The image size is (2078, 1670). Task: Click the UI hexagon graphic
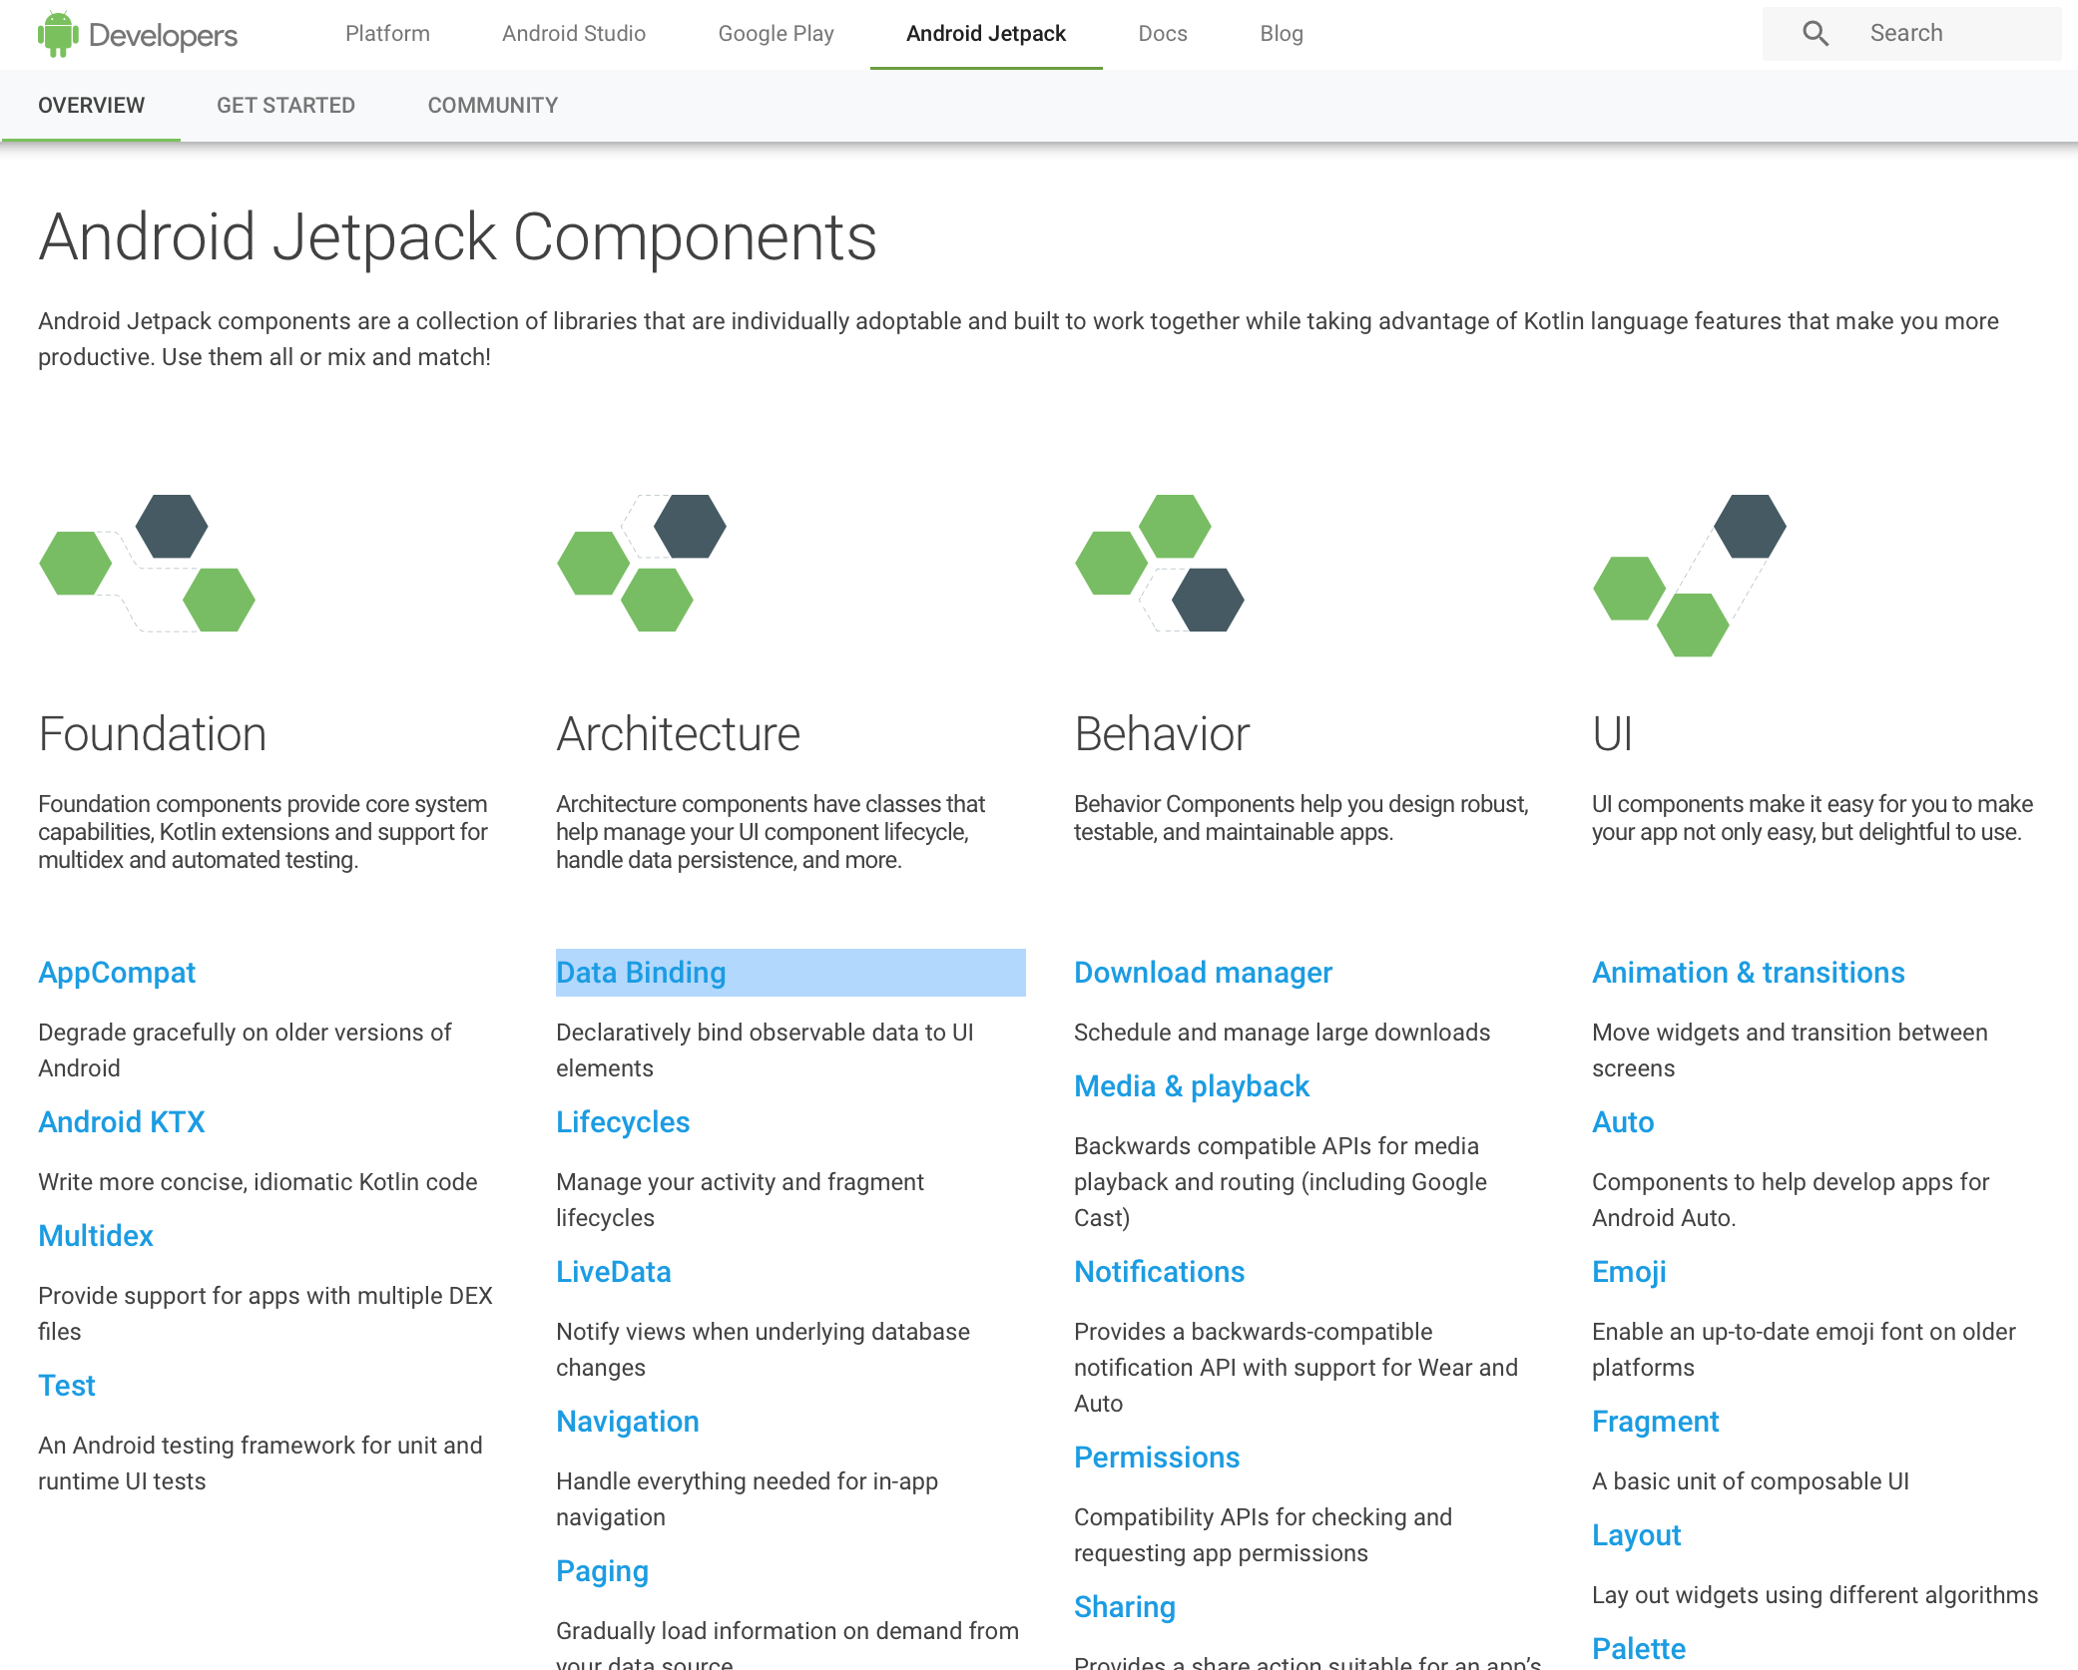click(x=1689, y=576)
